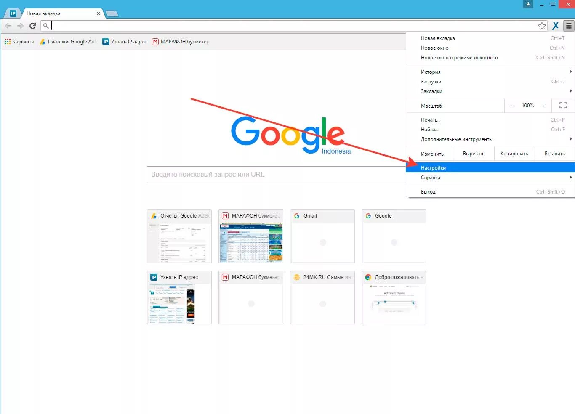
Task: Open the Узнать IP адрес bookmark
Action: 125,42
